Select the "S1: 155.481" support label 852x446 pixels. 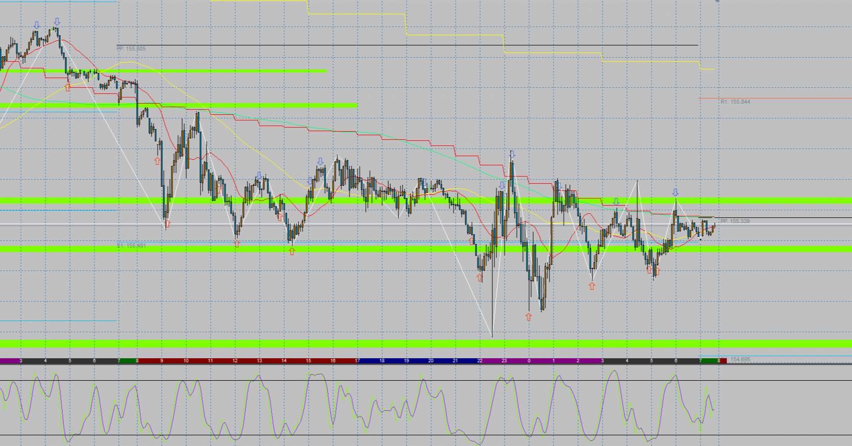pyautogui.click(x=131, y=245)
